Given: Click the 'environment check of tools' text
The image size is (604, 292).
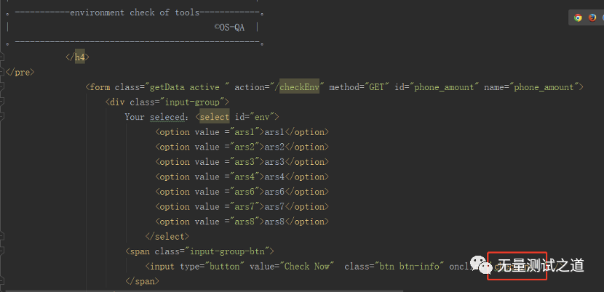Looking at the screenshot, I should click(x=135, y=12).
